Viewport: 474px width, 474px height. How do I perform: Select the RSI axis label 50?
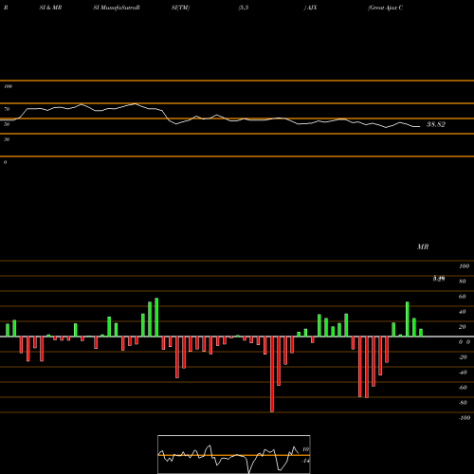(7, 124)
